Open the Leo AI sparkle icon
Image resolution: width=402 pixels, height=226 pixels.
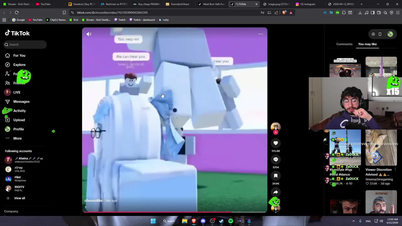click(385, 13)
